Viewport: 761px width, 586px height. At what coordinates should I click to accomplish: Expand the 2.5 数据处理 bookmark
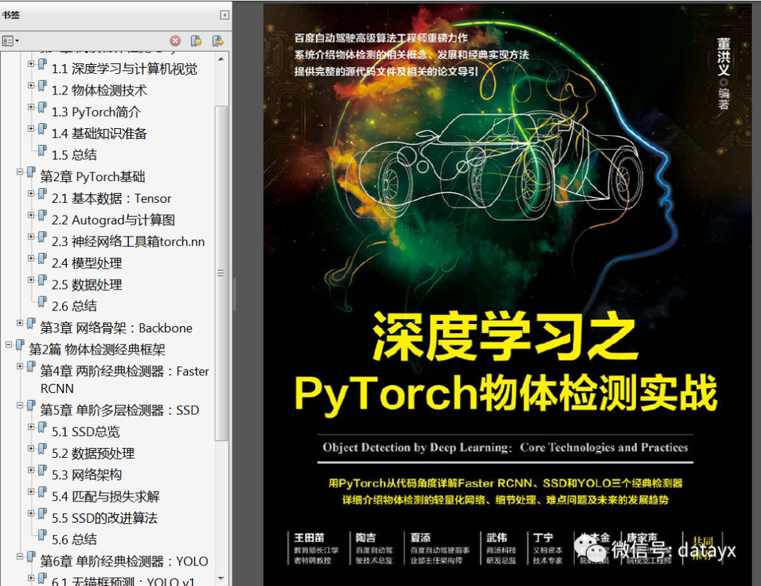tap(31, 280)
